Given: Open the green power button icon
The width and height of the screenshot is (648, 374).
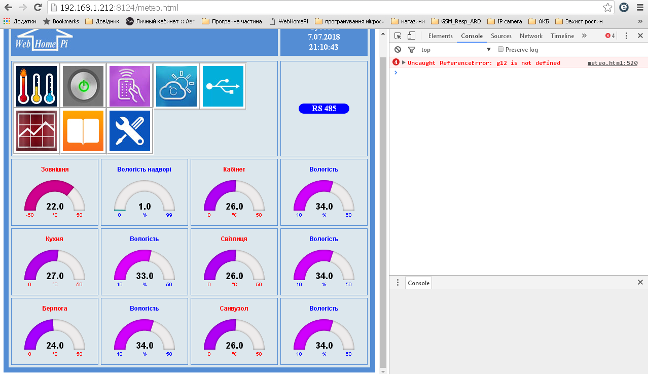Looking at the screenshot, I should 83,86.
